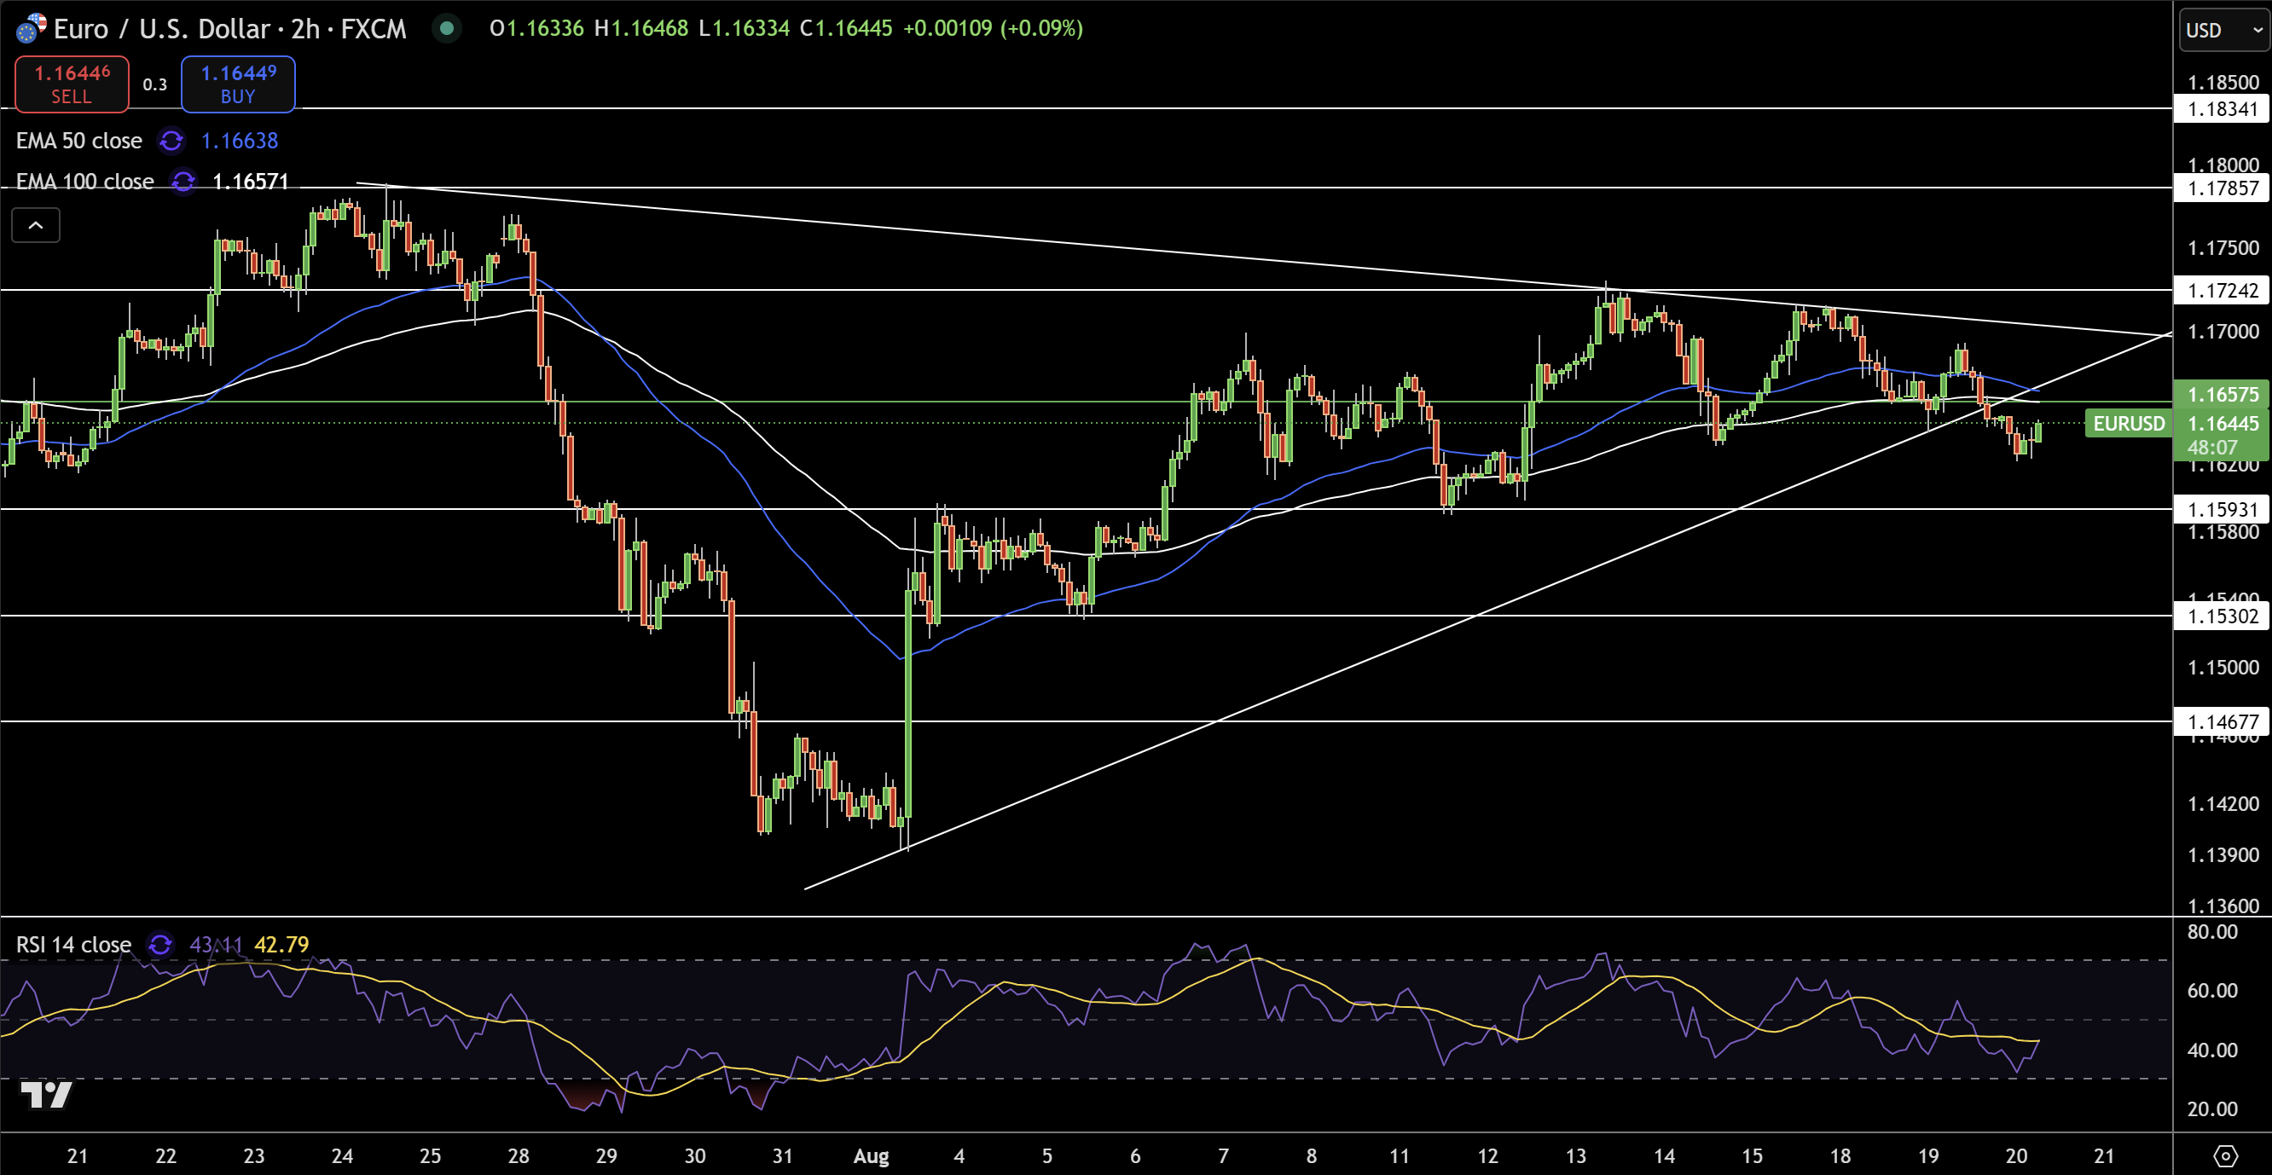This screenshot has height=1175, width=2272.
Task: Click the RSI 14 refresh icon
Action: click(x=159, y=945)
